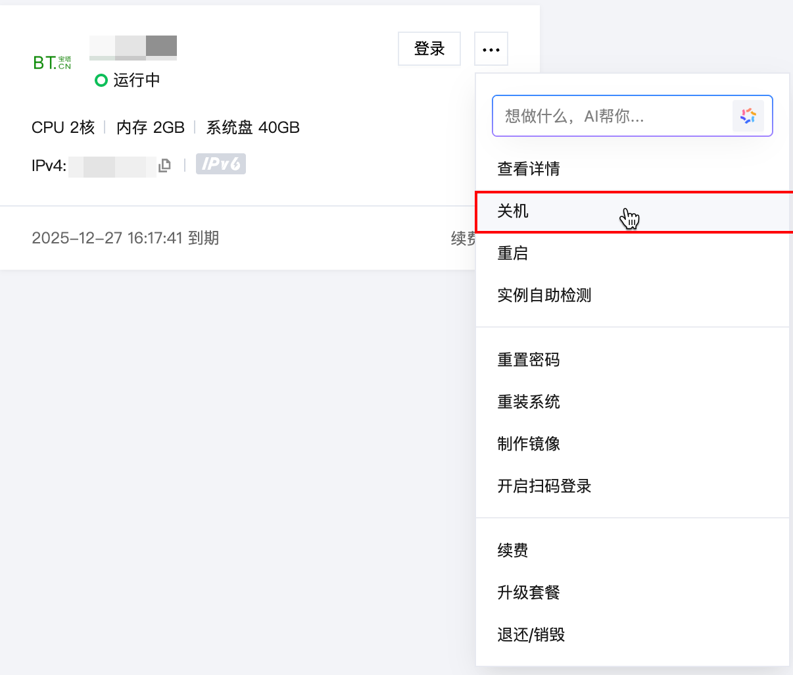Toggle the three-dot more actions menu
793x675 pixels.
pos(491,49)
